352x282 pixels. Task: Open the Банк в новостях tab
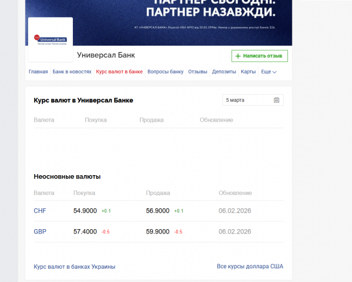pos(72,72)
